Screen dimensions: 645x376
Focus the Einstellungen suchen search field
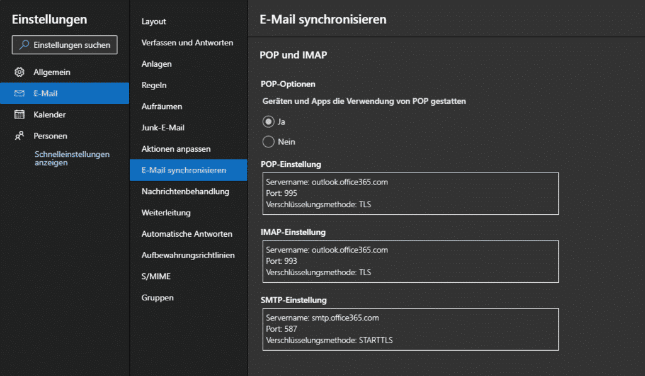tap(65, 45)
